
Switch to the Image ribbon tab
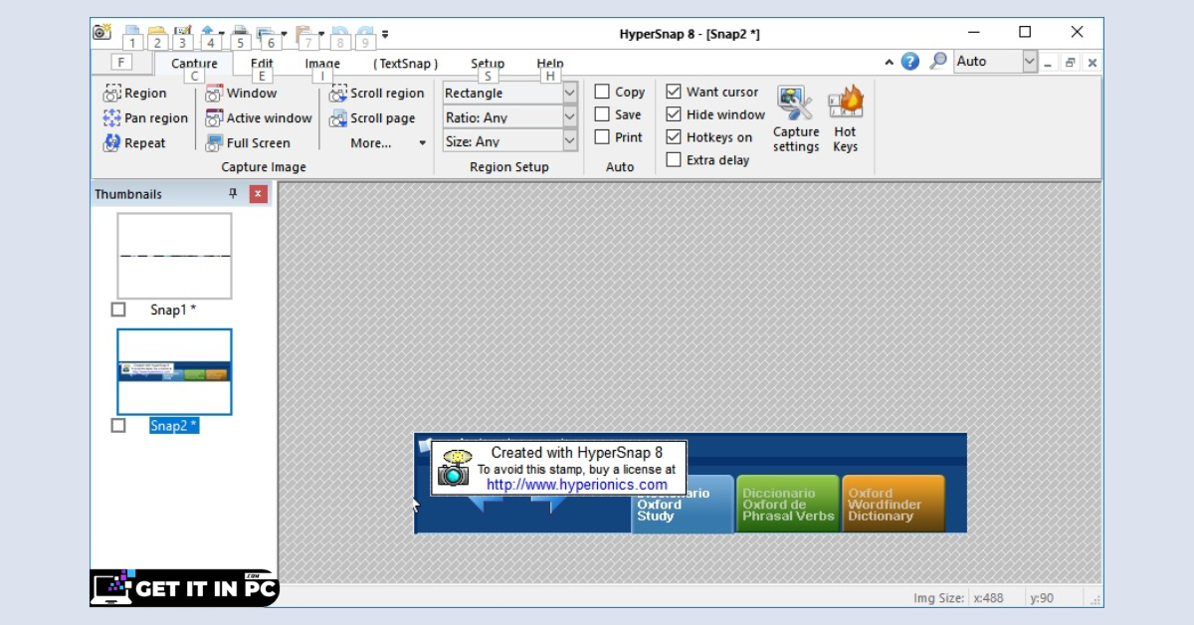[x=322, y=64]
